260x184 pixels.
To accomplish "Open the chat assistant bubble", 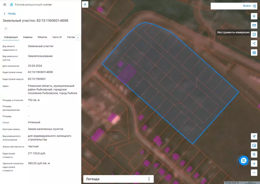I will (243, 160).
